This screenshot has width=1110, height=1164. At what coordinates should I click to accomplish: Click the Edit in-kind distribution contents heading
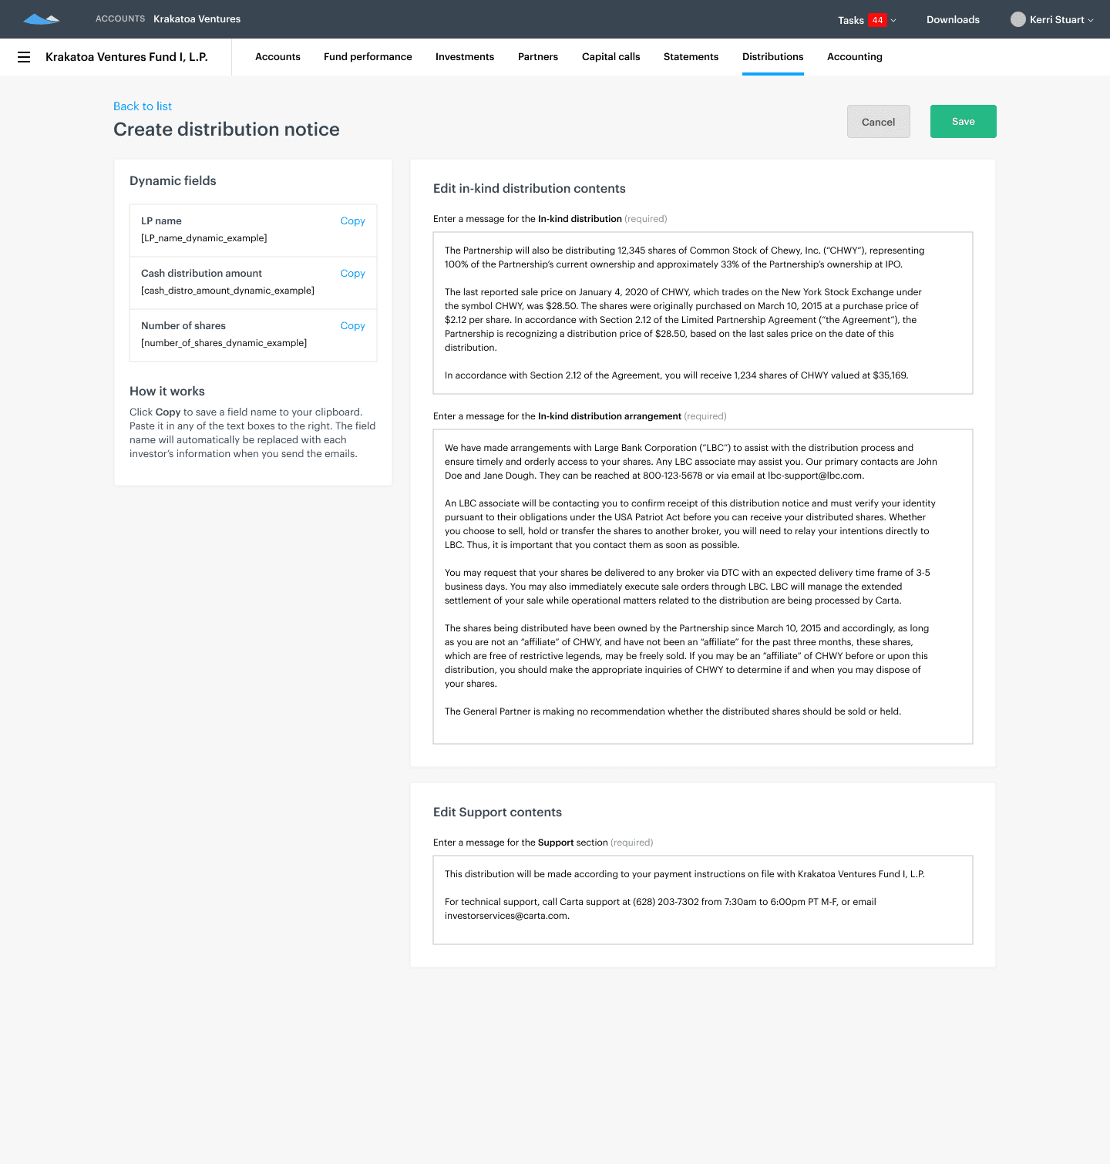click(530, 189)
